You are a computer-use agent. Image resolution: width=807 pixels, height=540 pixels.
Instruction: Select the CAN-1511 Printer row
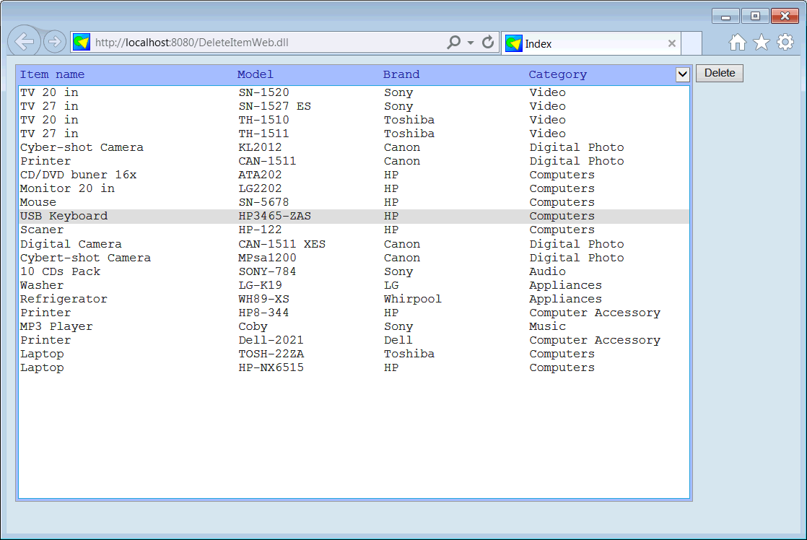pyautogui.click(x=354, y=161)
